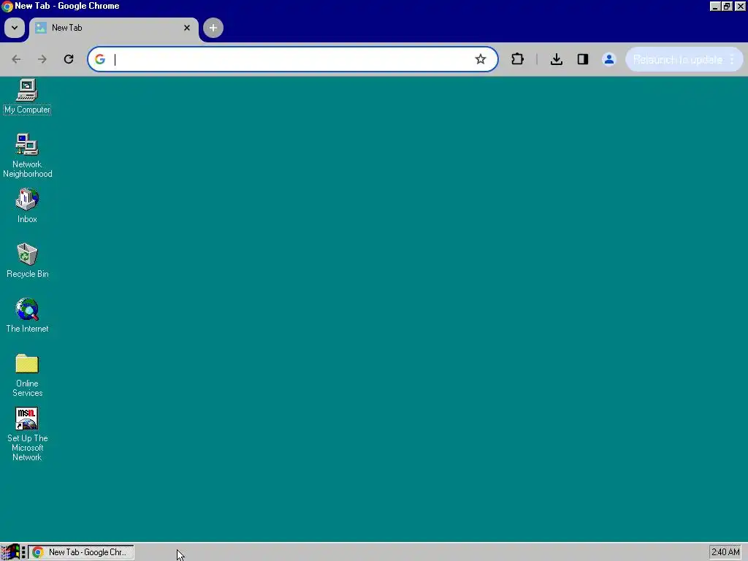748x561 pixels.
Task: Click the Google logo in address bar
Action: click(x=99, y=59)
